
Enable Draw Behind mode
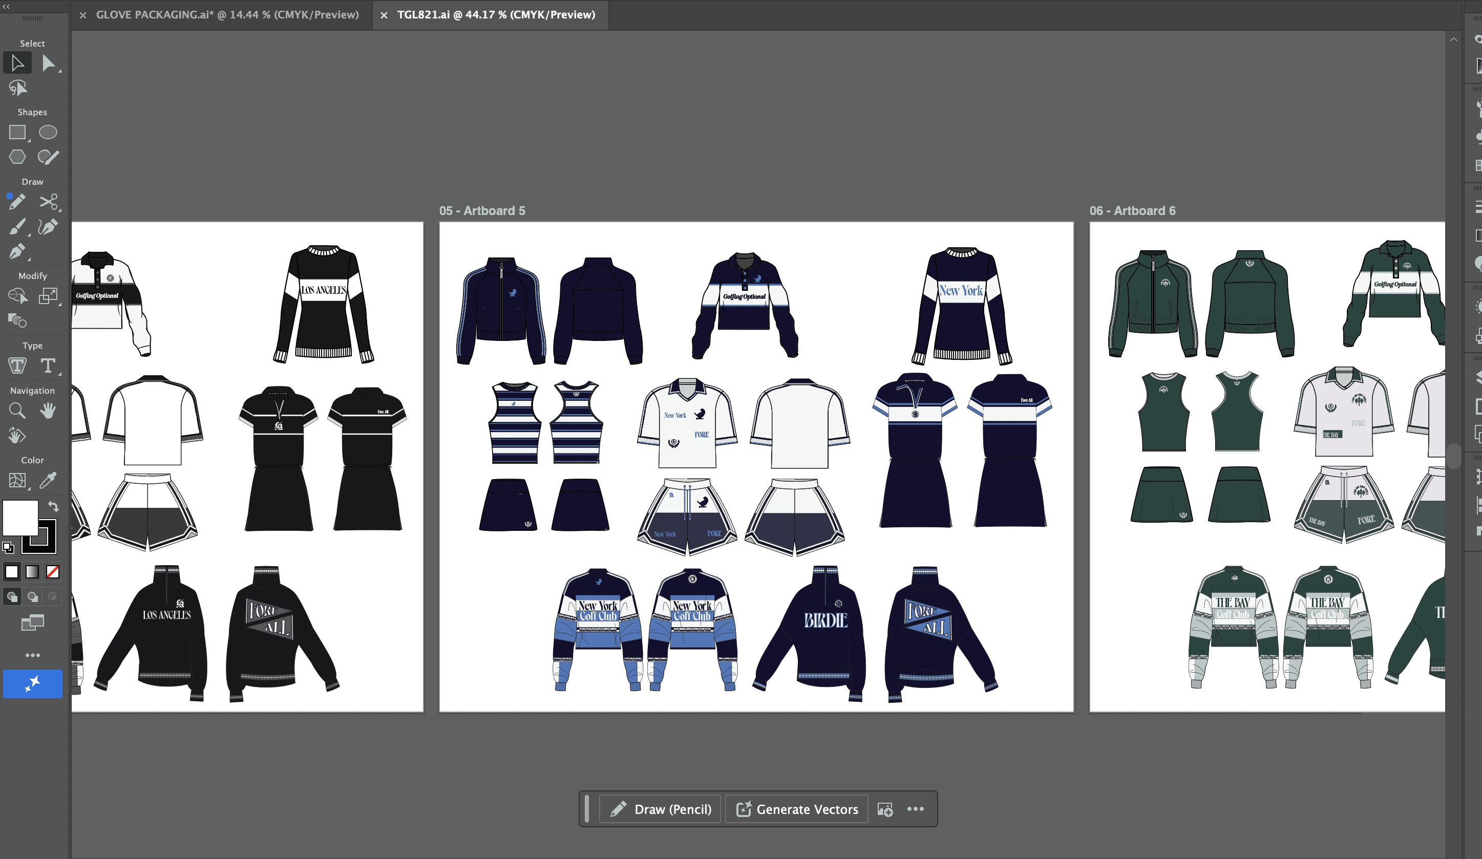pos(33,597)
